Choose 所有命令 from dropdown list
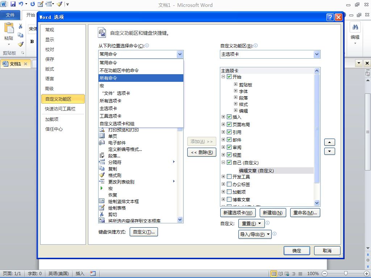 tap(141, 78)
